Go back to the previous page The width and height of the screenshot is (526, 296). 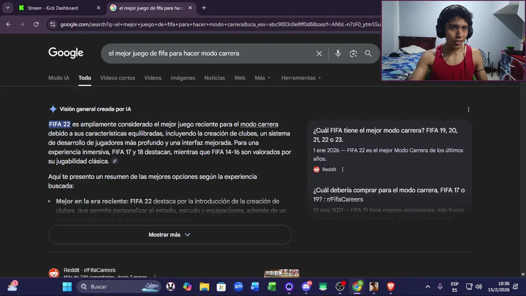9,24
